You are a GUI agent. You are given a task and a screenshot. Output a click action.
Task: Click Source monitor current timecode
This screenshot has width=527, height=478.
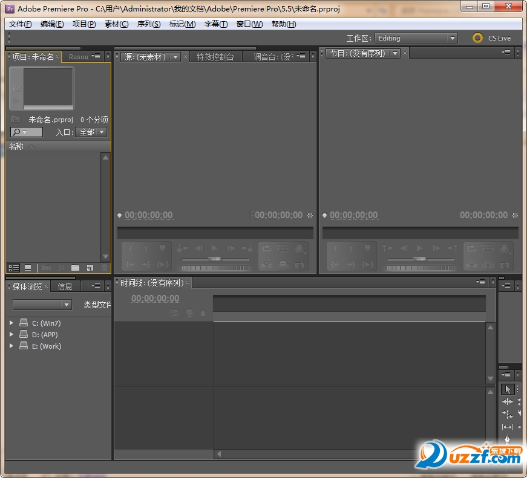point(149,215)
